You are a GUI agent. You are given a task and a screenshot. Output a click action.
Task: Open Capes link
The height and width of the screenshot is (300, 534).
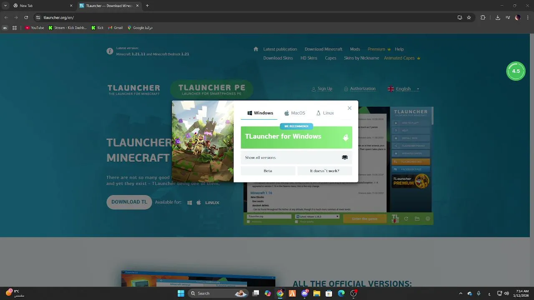330,58
